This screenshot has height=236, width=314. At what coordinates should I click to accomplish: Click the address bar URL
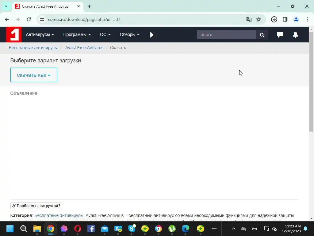tap(84, 19)
